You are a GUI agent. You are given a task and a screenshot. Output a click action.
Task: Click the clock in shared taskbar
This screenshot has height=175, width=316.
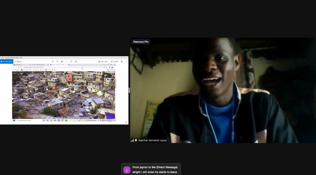110,120
